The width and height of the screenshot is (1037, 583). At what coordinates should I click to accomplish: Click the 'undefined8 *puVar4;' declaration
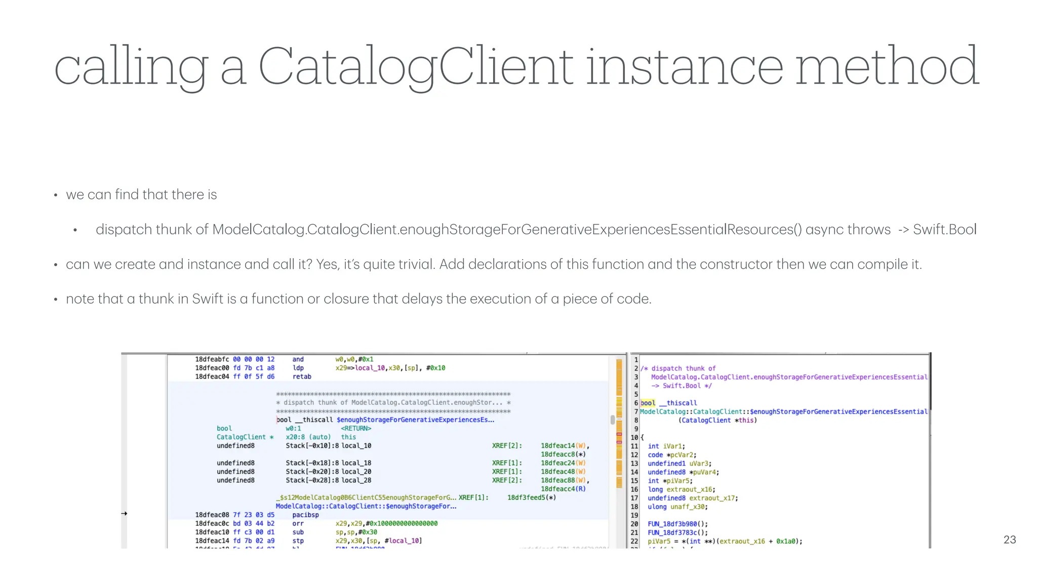click(x=684, y=472)
